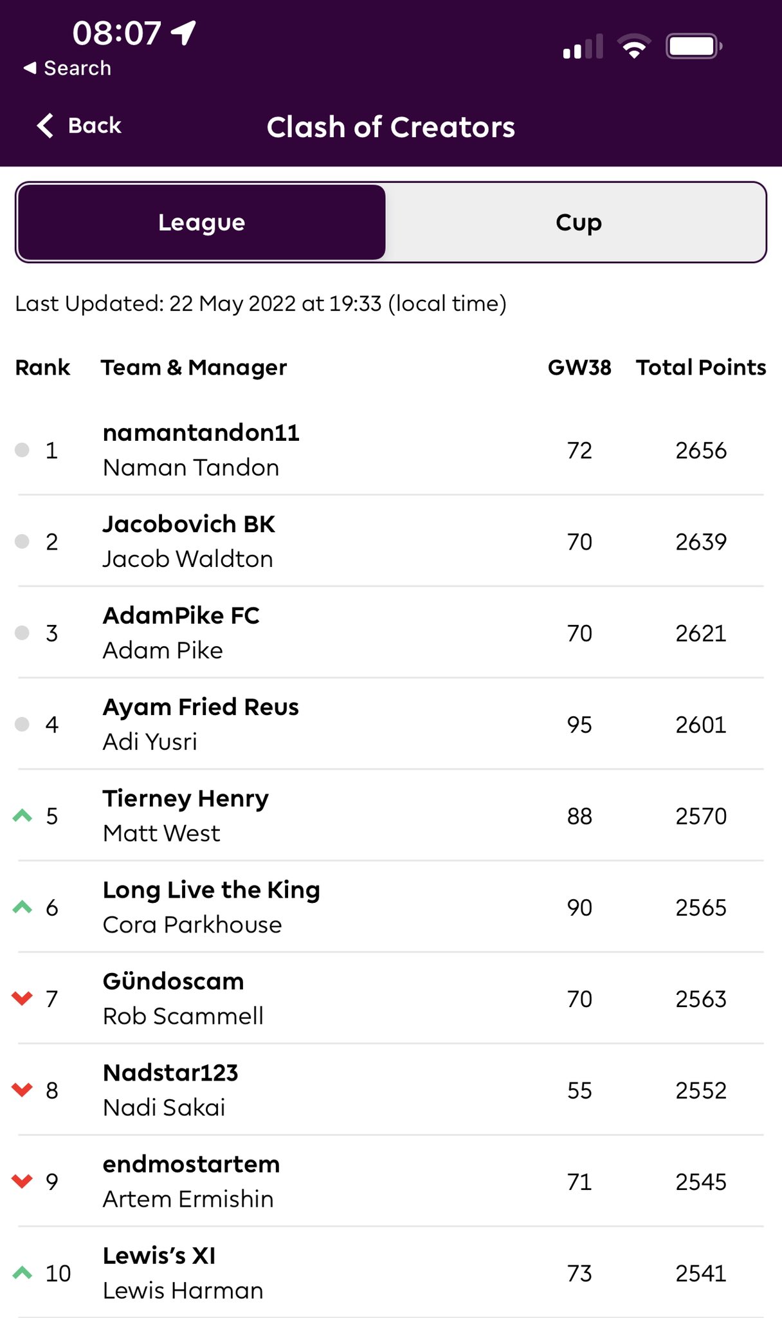782x1318 pixels.
Task: Open Jacobovich BK team entry
Action: (x=391, y=541)
